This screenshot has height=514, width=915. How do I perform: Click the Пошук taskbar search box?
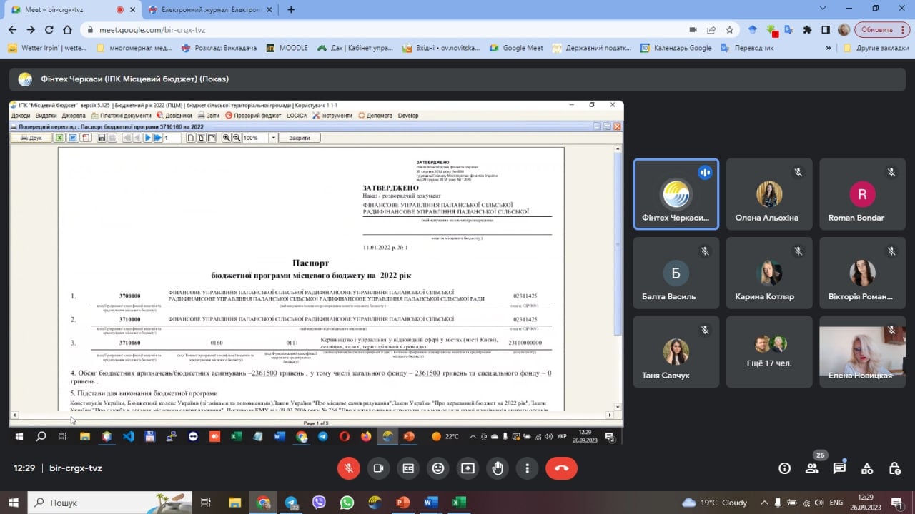110,503
